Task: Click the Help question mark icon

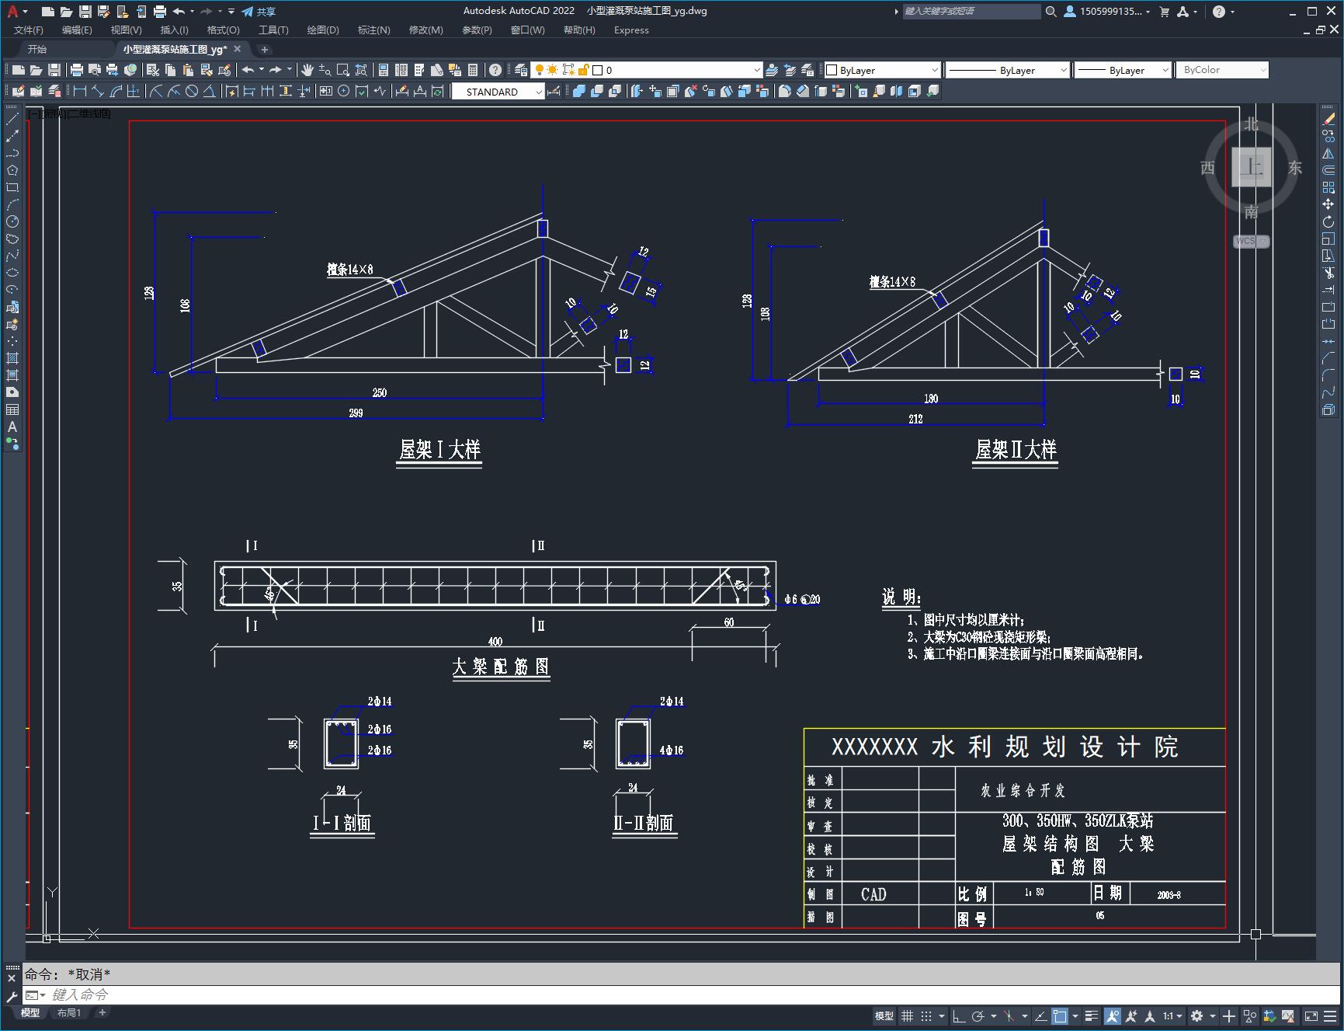Action: tap(495, 70)
